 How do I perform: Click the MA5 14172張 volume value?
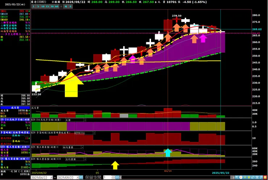click(24, 113)
